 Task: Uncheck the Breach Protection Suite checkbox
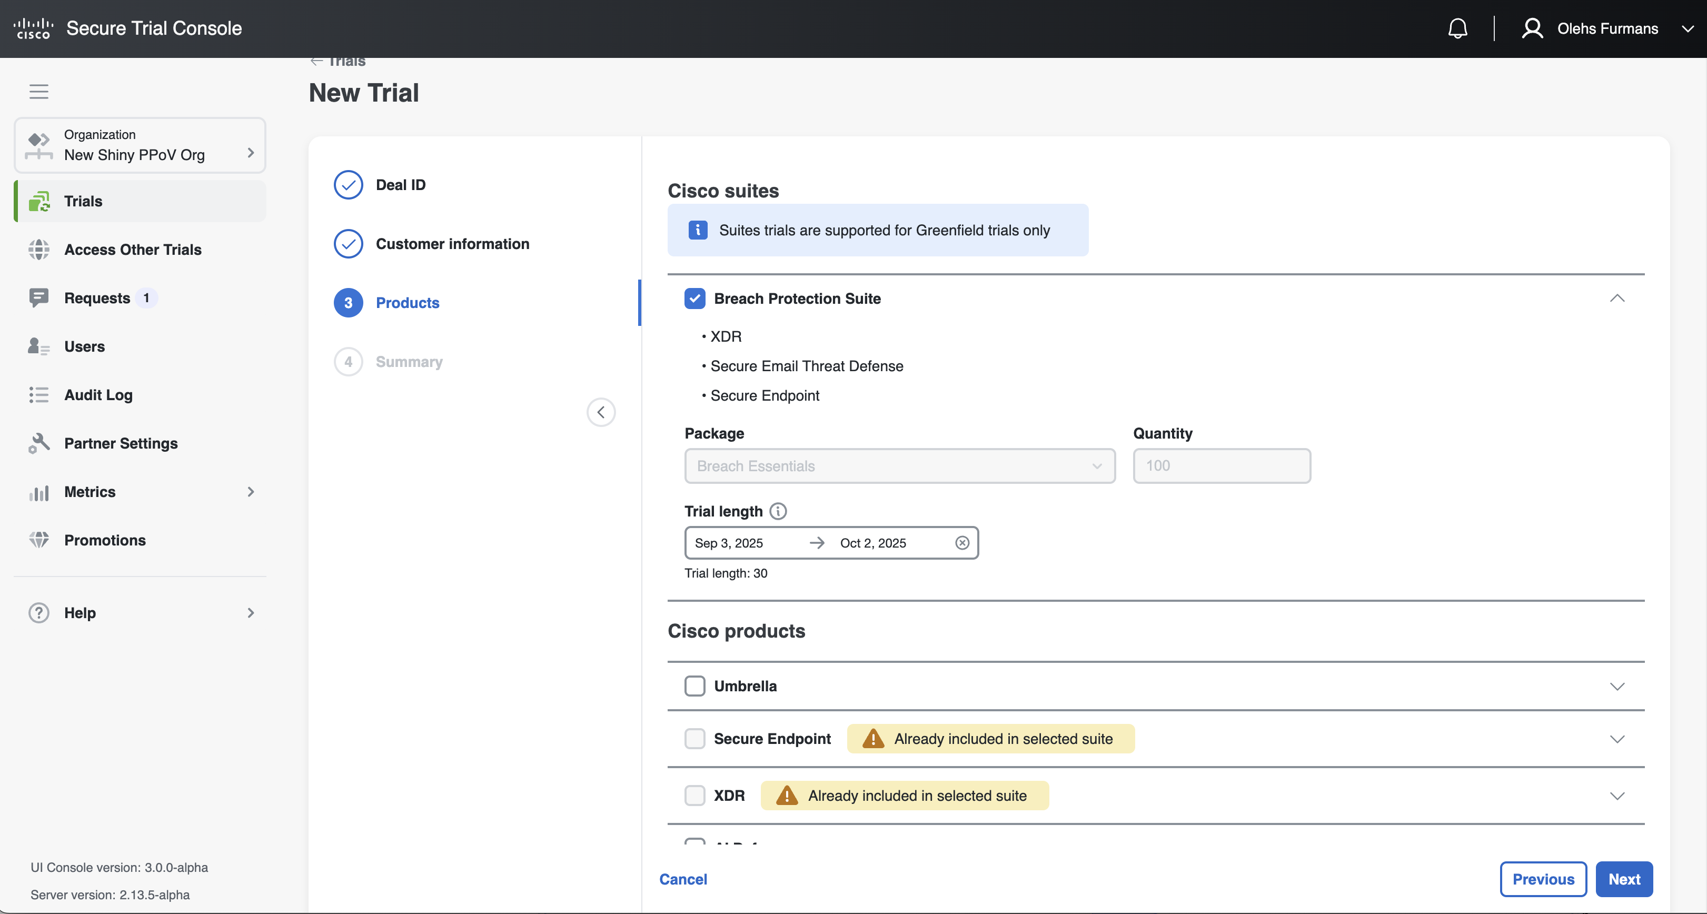[x=694, y=299]
